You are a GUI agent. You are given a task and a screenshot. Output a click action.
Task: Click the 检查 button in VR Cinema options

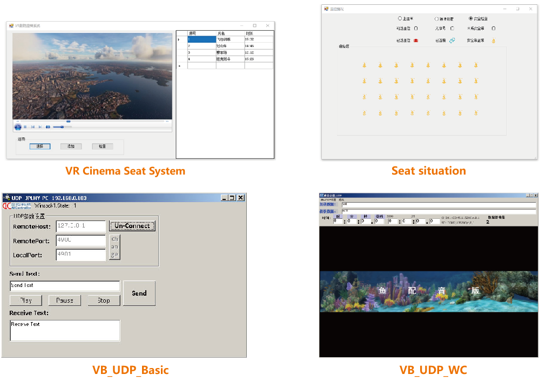103,146
